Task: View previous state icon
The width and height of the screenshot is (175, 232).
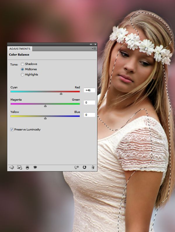Action: tap(76, 167)
